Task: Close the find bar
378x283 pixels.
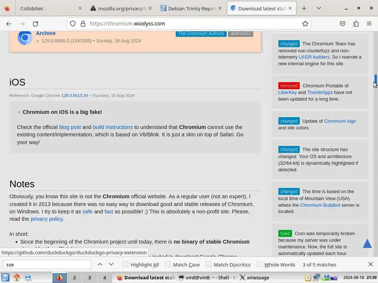Action: [371, 264]
